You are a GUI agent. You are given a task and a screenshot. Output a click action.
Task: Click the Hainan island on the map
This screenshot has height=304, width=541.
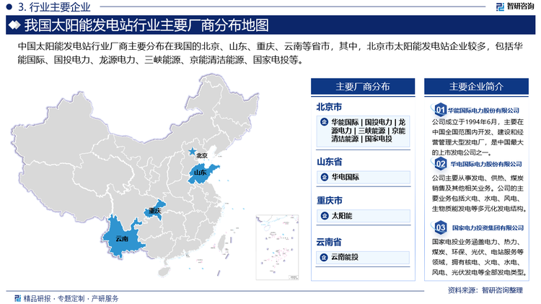click(x=164, y=271)
